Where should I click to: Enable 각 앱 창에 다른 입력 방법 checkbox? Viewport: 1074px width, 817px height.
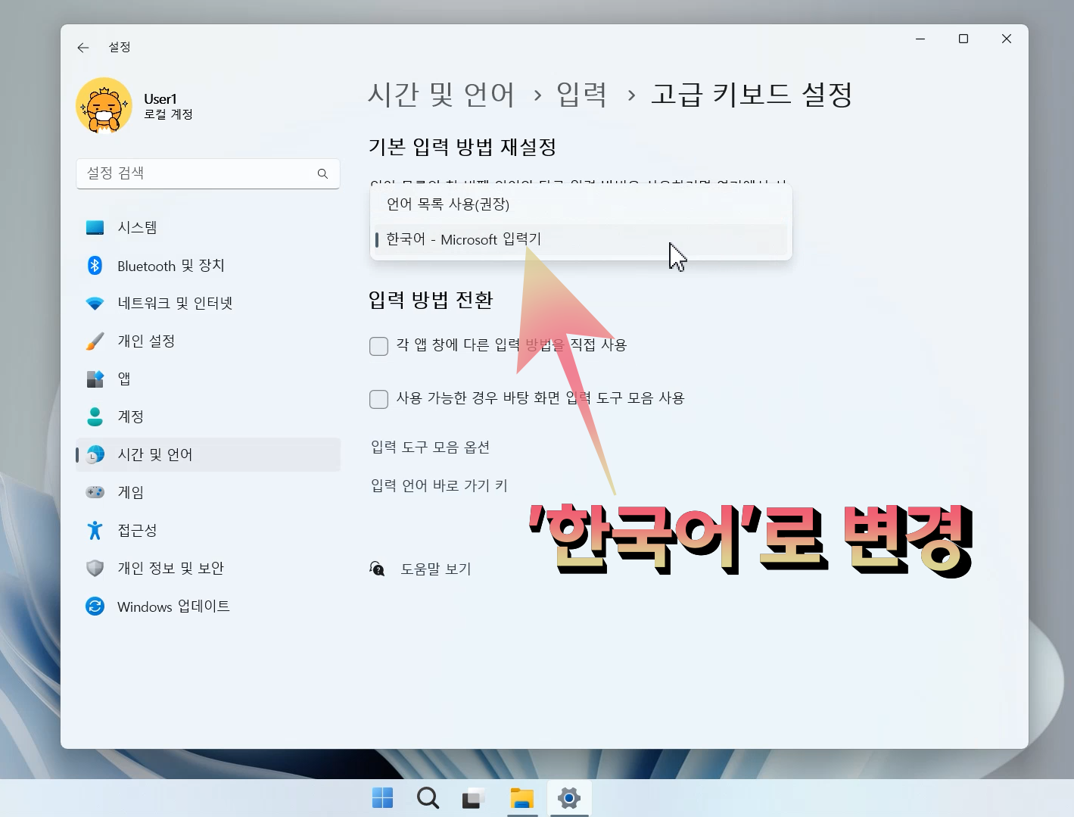point(378,346)
